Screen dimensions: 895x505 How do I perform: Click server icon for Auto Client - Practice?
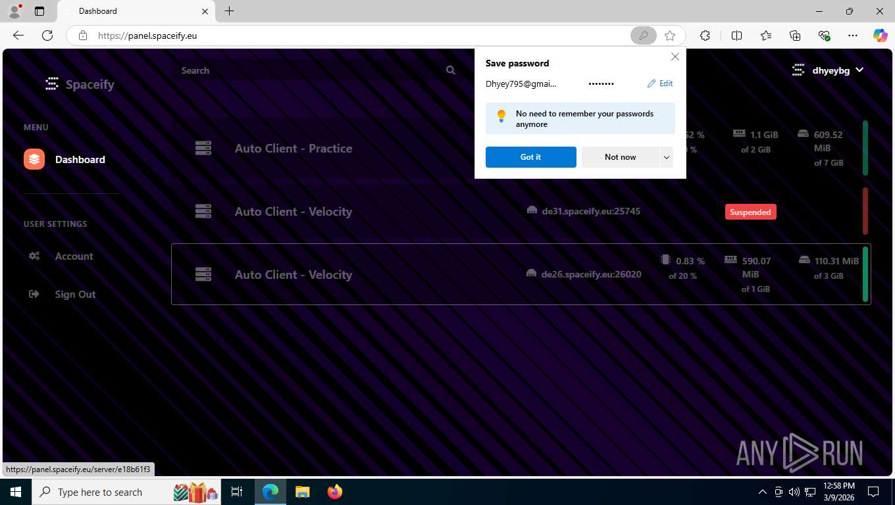click(203, 148)
